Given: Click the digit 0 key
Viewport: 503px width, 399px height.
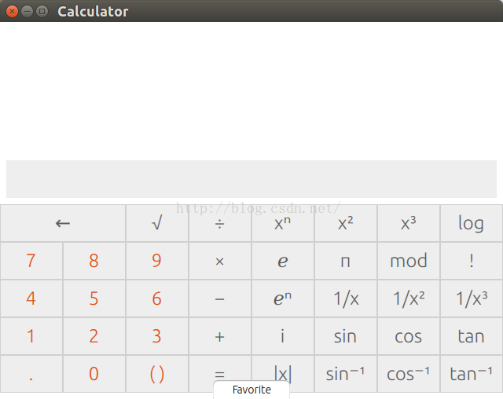Looking at the screenshot, I should point(94,374).
